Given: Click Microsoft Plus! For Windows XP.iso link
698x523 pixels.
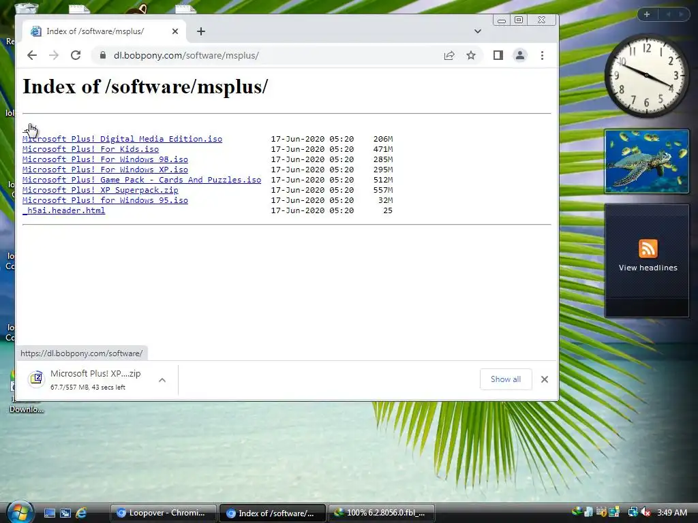Looking at the screenshot, I should [x=105, y=170].
